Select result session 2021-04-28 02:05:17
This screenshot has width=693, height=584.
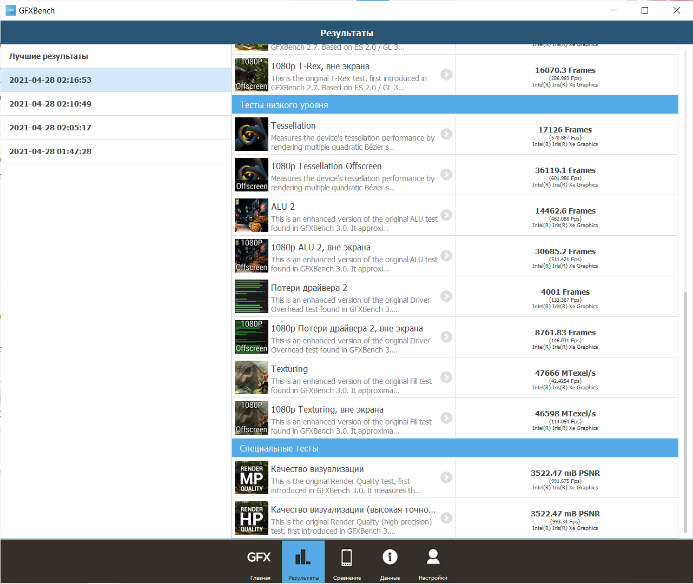tap(116, 128)
